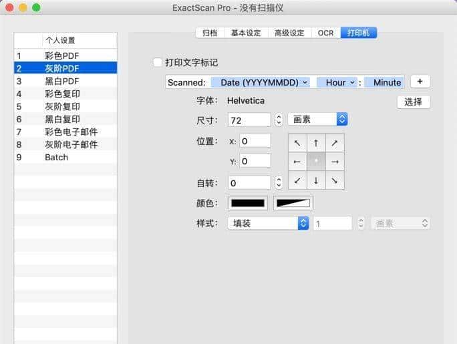457x344 pixels.
Task: Click the 选择 font button
Action: (414, 102)
